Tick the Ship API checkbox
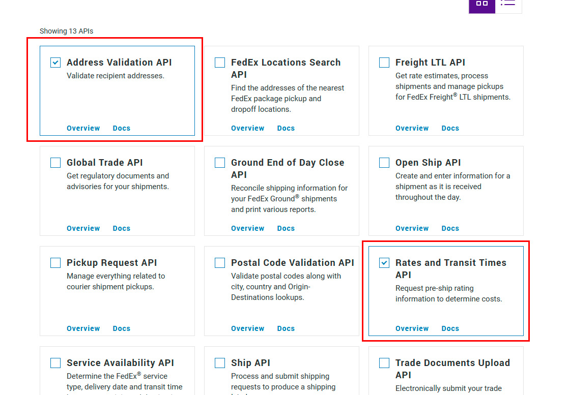Screen dimensions: 568x395 click(x=220, y=363)
